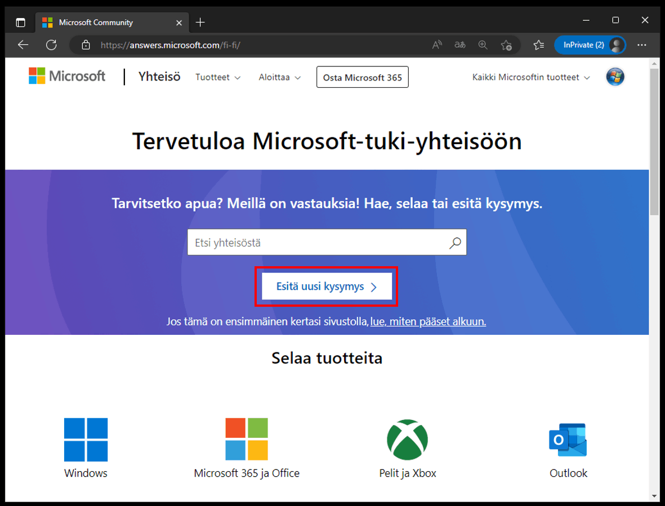Click the InPrivate (2) profile button

(x=590, y=45)
